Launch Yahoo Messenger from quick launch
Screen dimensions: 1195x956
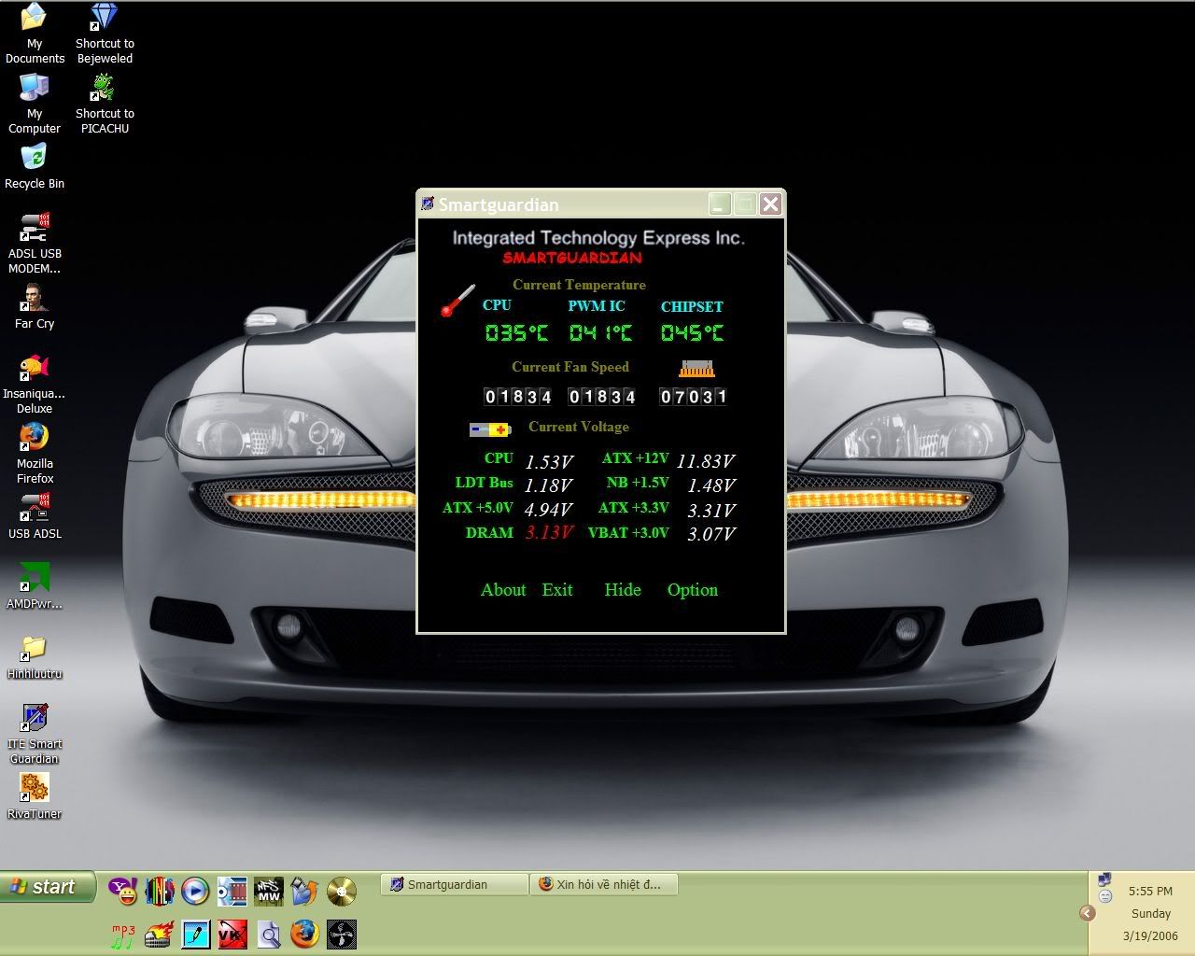coord(123,892)
